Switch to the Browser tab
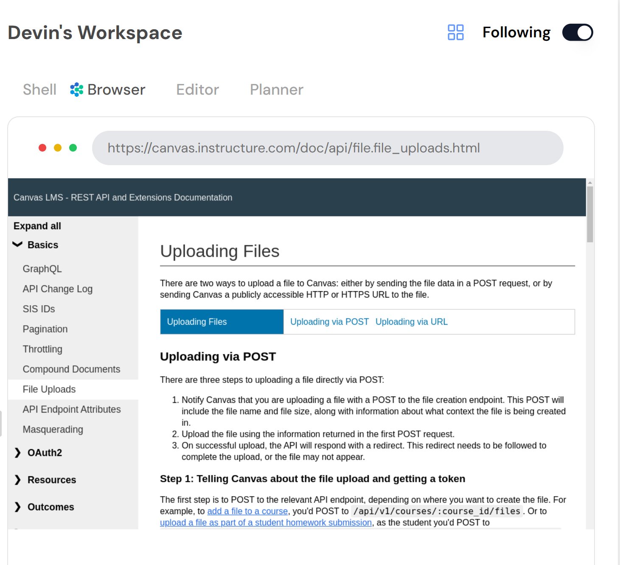Viewport: 620px width, 565px height. tap(116, 90)
